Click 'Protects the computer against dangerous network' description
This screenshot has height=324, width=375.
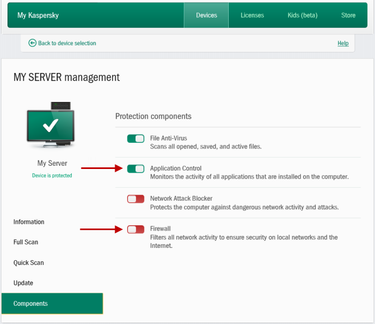[x=244, y=207]
